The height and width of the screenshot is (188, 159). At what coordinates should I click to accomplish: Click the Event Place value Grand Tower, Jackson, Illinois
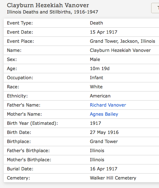[x=123, y=41]
